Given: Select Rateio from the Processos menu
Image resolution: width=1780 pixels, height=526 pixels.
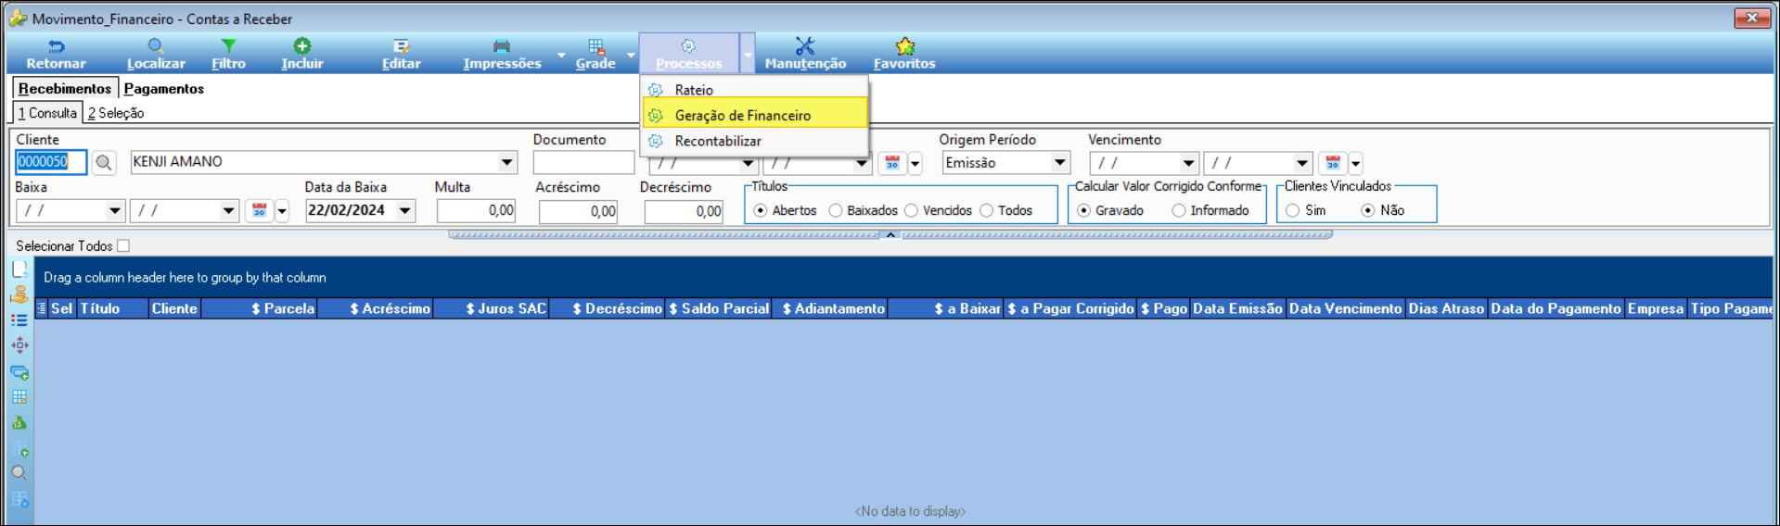Looking at the screenshot, I should point(755,90).
